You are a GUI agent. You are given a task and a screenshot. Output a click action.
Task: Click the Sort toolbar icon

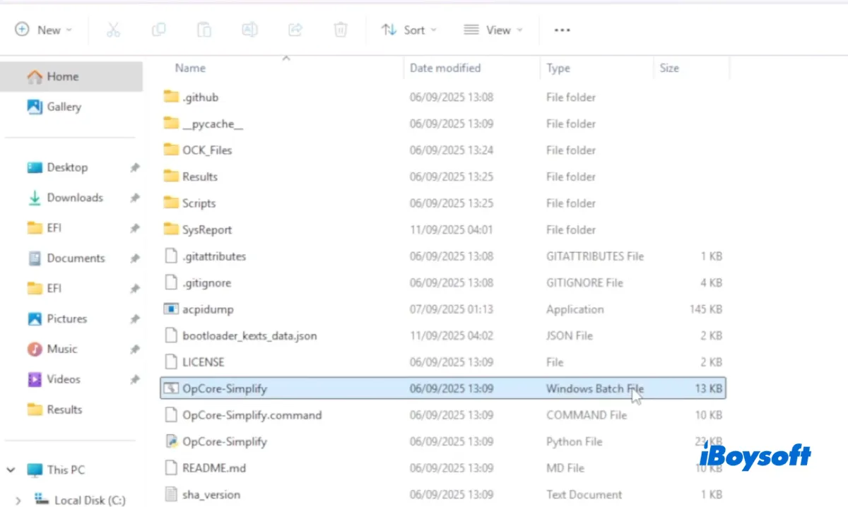coord(388,30)
